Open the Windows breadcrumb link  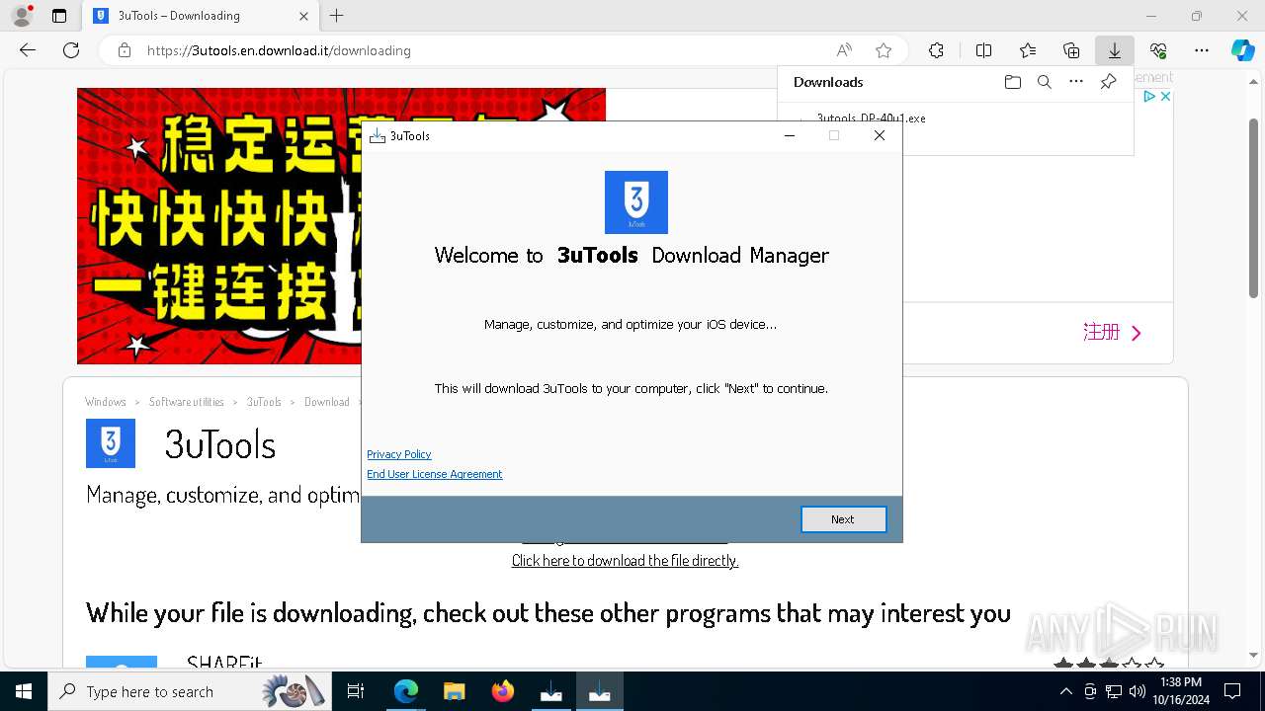(106, 402)
